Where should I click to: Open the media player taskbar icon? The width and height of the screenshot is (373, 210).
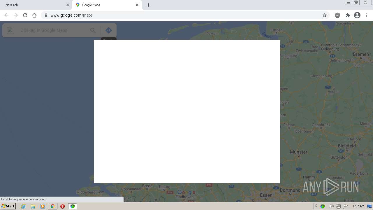43,206
